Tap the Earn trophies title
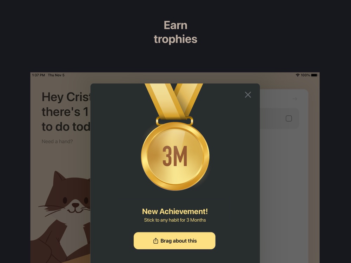351x263 pixels. point(175,32)
